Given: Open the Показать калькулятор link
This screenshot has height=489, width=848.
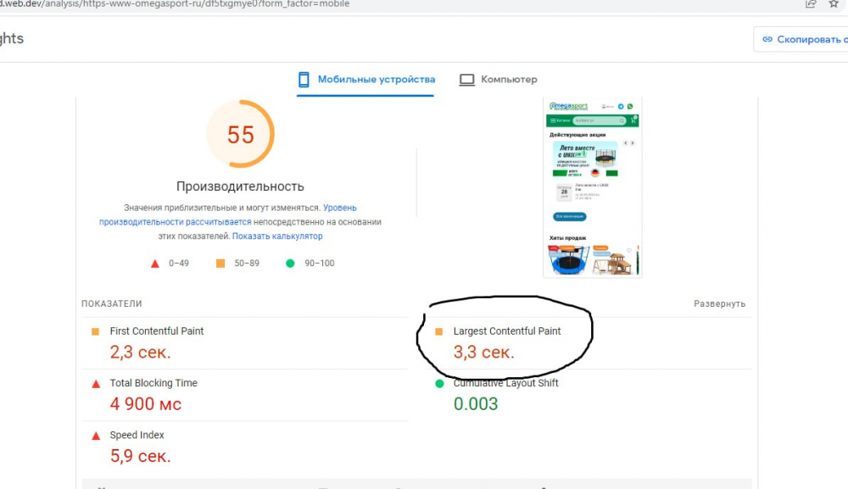Looking at the screenshot, I should pyautogui.click(x=277, y=236).
